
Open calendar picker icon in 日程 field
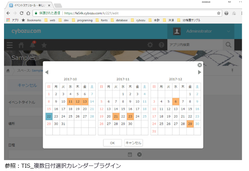coord(130,155)
